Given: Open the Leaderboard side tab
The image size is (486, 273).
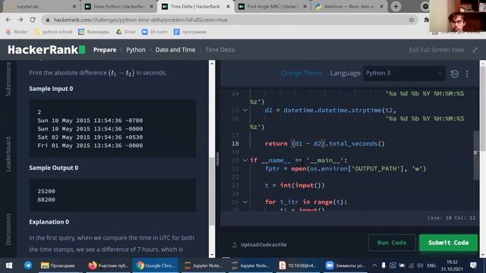Looking at the screenshot, I should coord(8,154).
